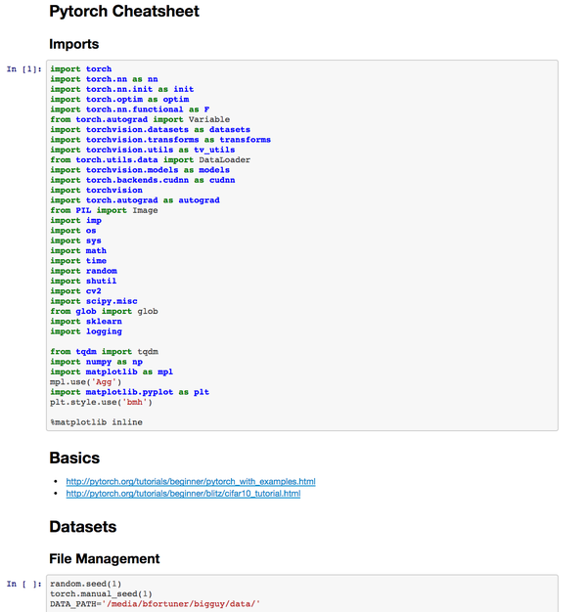Click the '%matplotlib inline' line

[x=96, y=422]
